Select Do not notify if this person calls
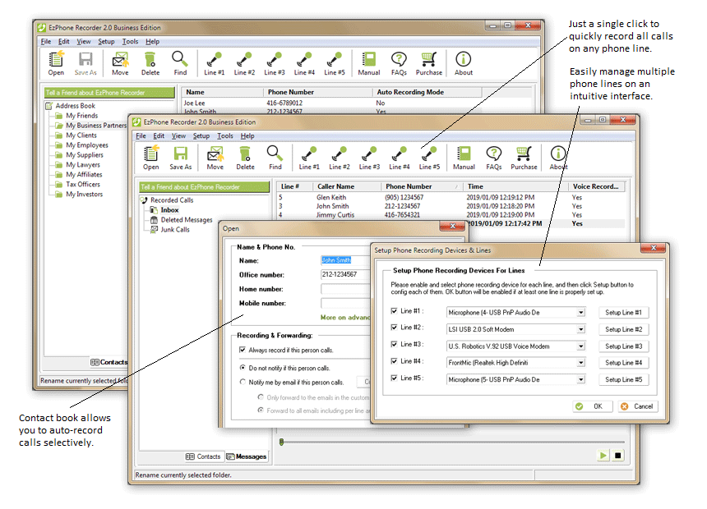707x509 pixels. (243, 368)
